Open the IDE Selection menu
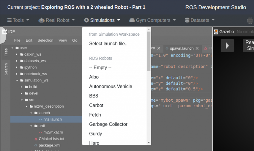The height and width of the screenshot is (151, 254). point(45,40)
